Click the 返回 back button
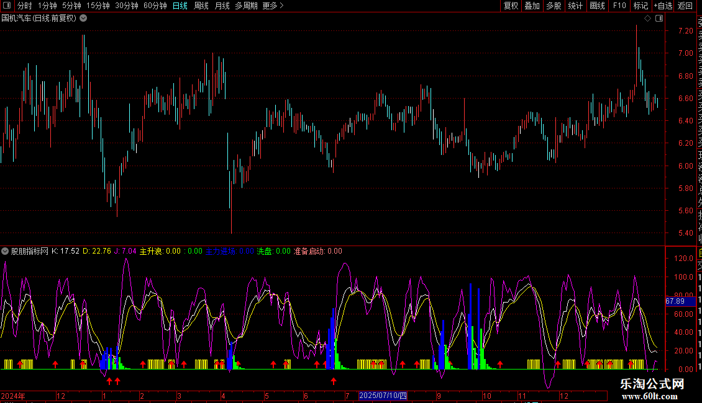The image size is (702, 403). coord(685,6)
